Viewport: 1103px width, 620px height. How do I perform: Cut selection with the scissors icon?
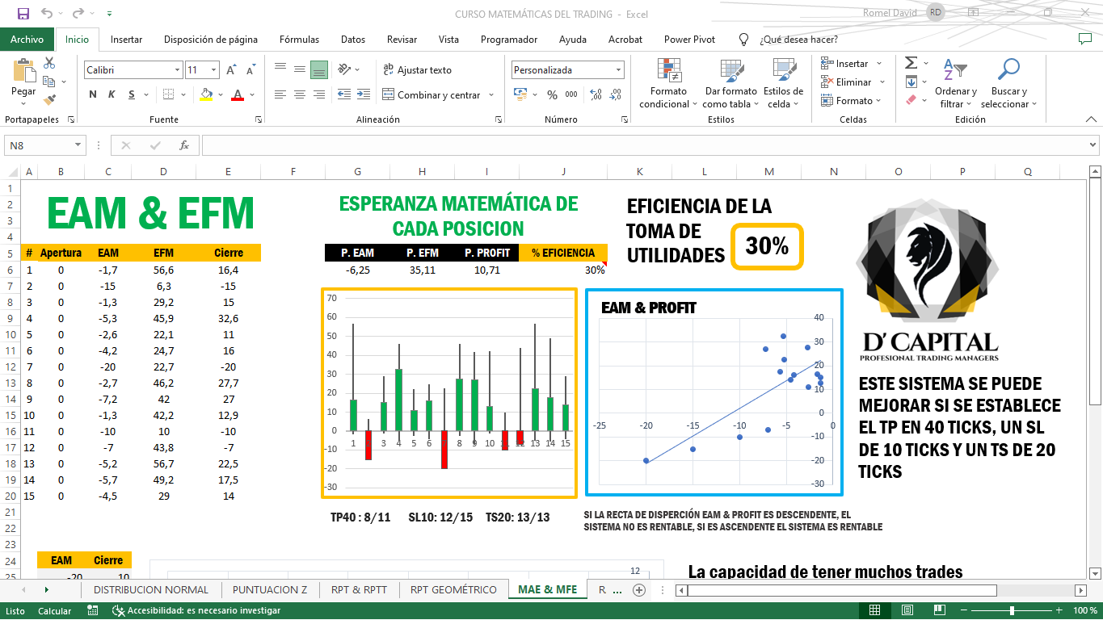(x=49, y=63)
